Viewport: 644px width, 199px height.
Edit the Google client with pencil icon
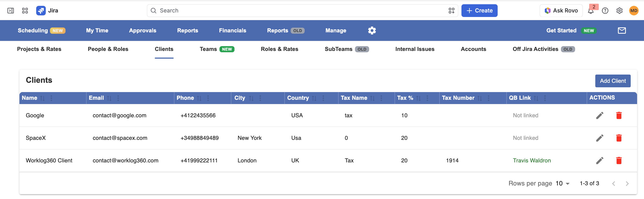pos(600,115)
